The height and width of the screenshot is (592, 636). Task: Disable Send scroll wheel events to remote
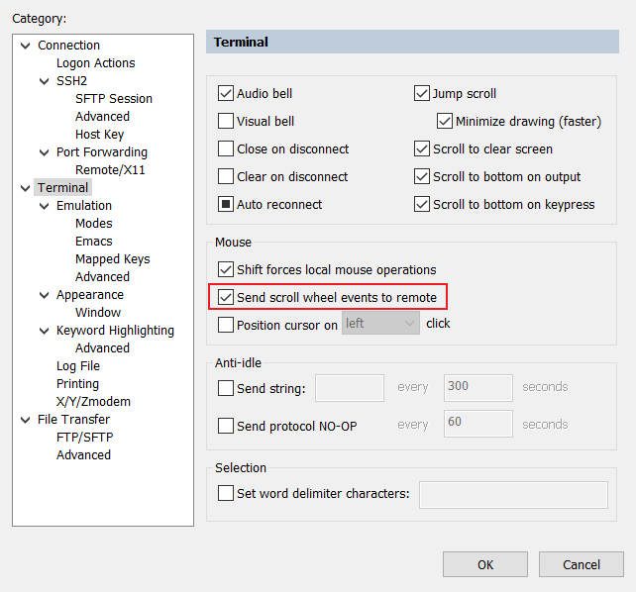226,297
